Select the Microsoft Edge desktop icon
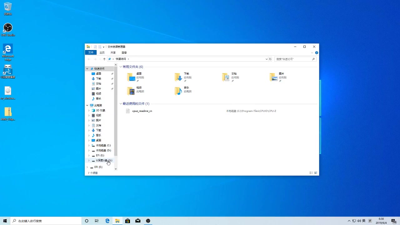 click(x=8, y=52)
